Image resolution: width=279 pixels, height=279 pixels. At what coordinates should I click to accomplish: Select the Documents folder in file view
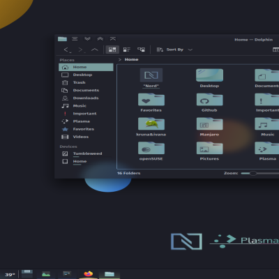coord(267,75)
